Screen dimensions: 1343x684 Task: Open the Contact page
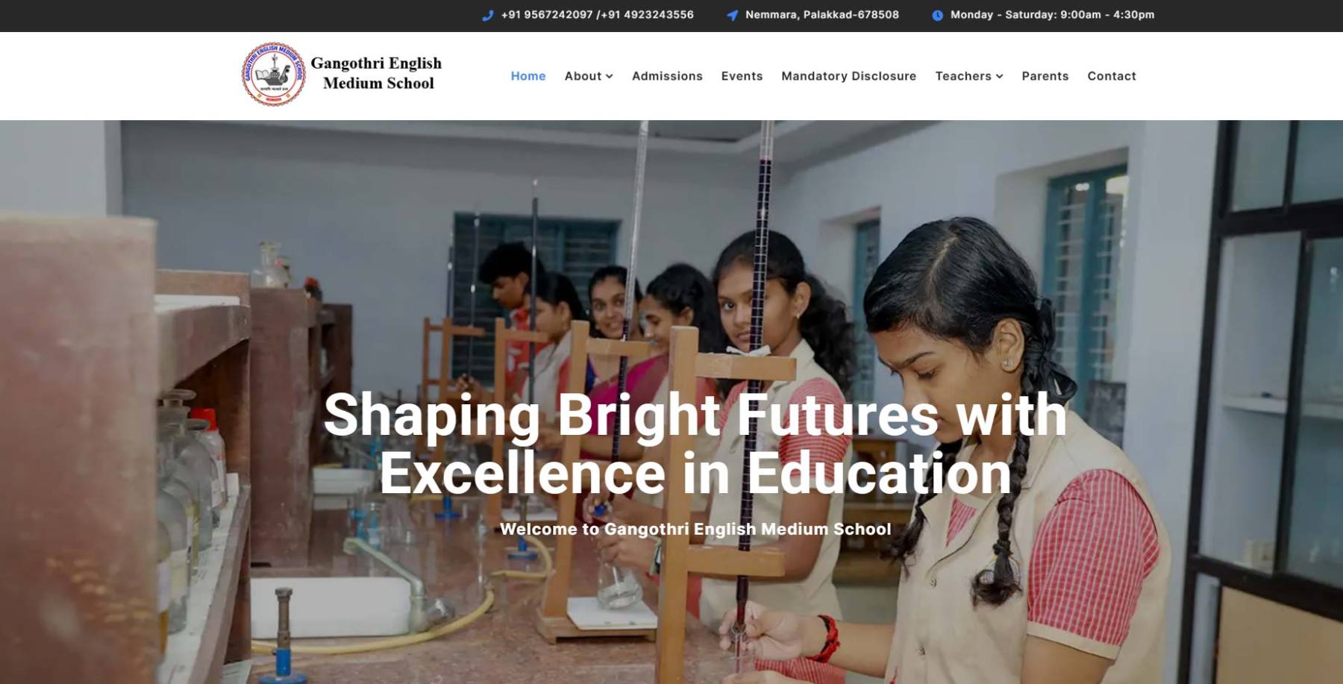pyautogui.click(x=1111, y=76)
